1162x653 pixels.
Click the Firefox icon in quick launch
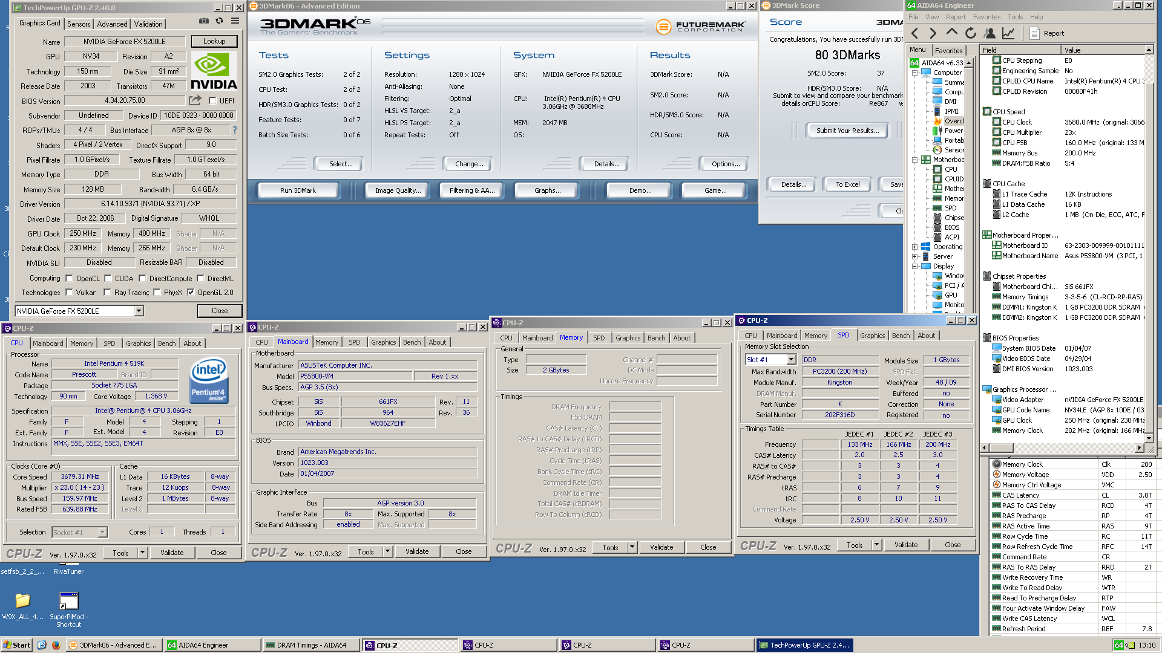click(56, 645)
